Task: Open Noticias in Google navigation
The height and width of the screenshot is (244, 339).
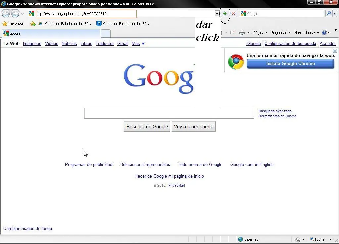Action: (x=69, y=43)
